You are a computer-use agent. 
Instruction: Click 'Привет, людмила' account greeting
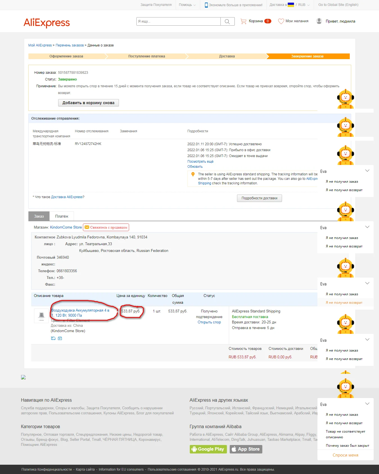(x=340, y=21)
